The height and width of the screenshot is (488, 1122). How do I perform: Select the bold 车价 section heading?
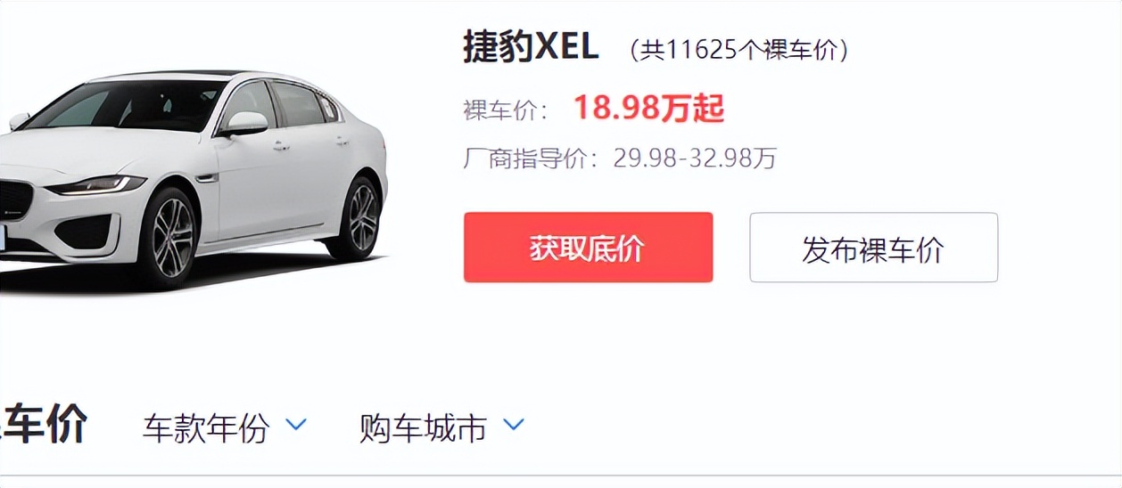(x=44, y=425)
